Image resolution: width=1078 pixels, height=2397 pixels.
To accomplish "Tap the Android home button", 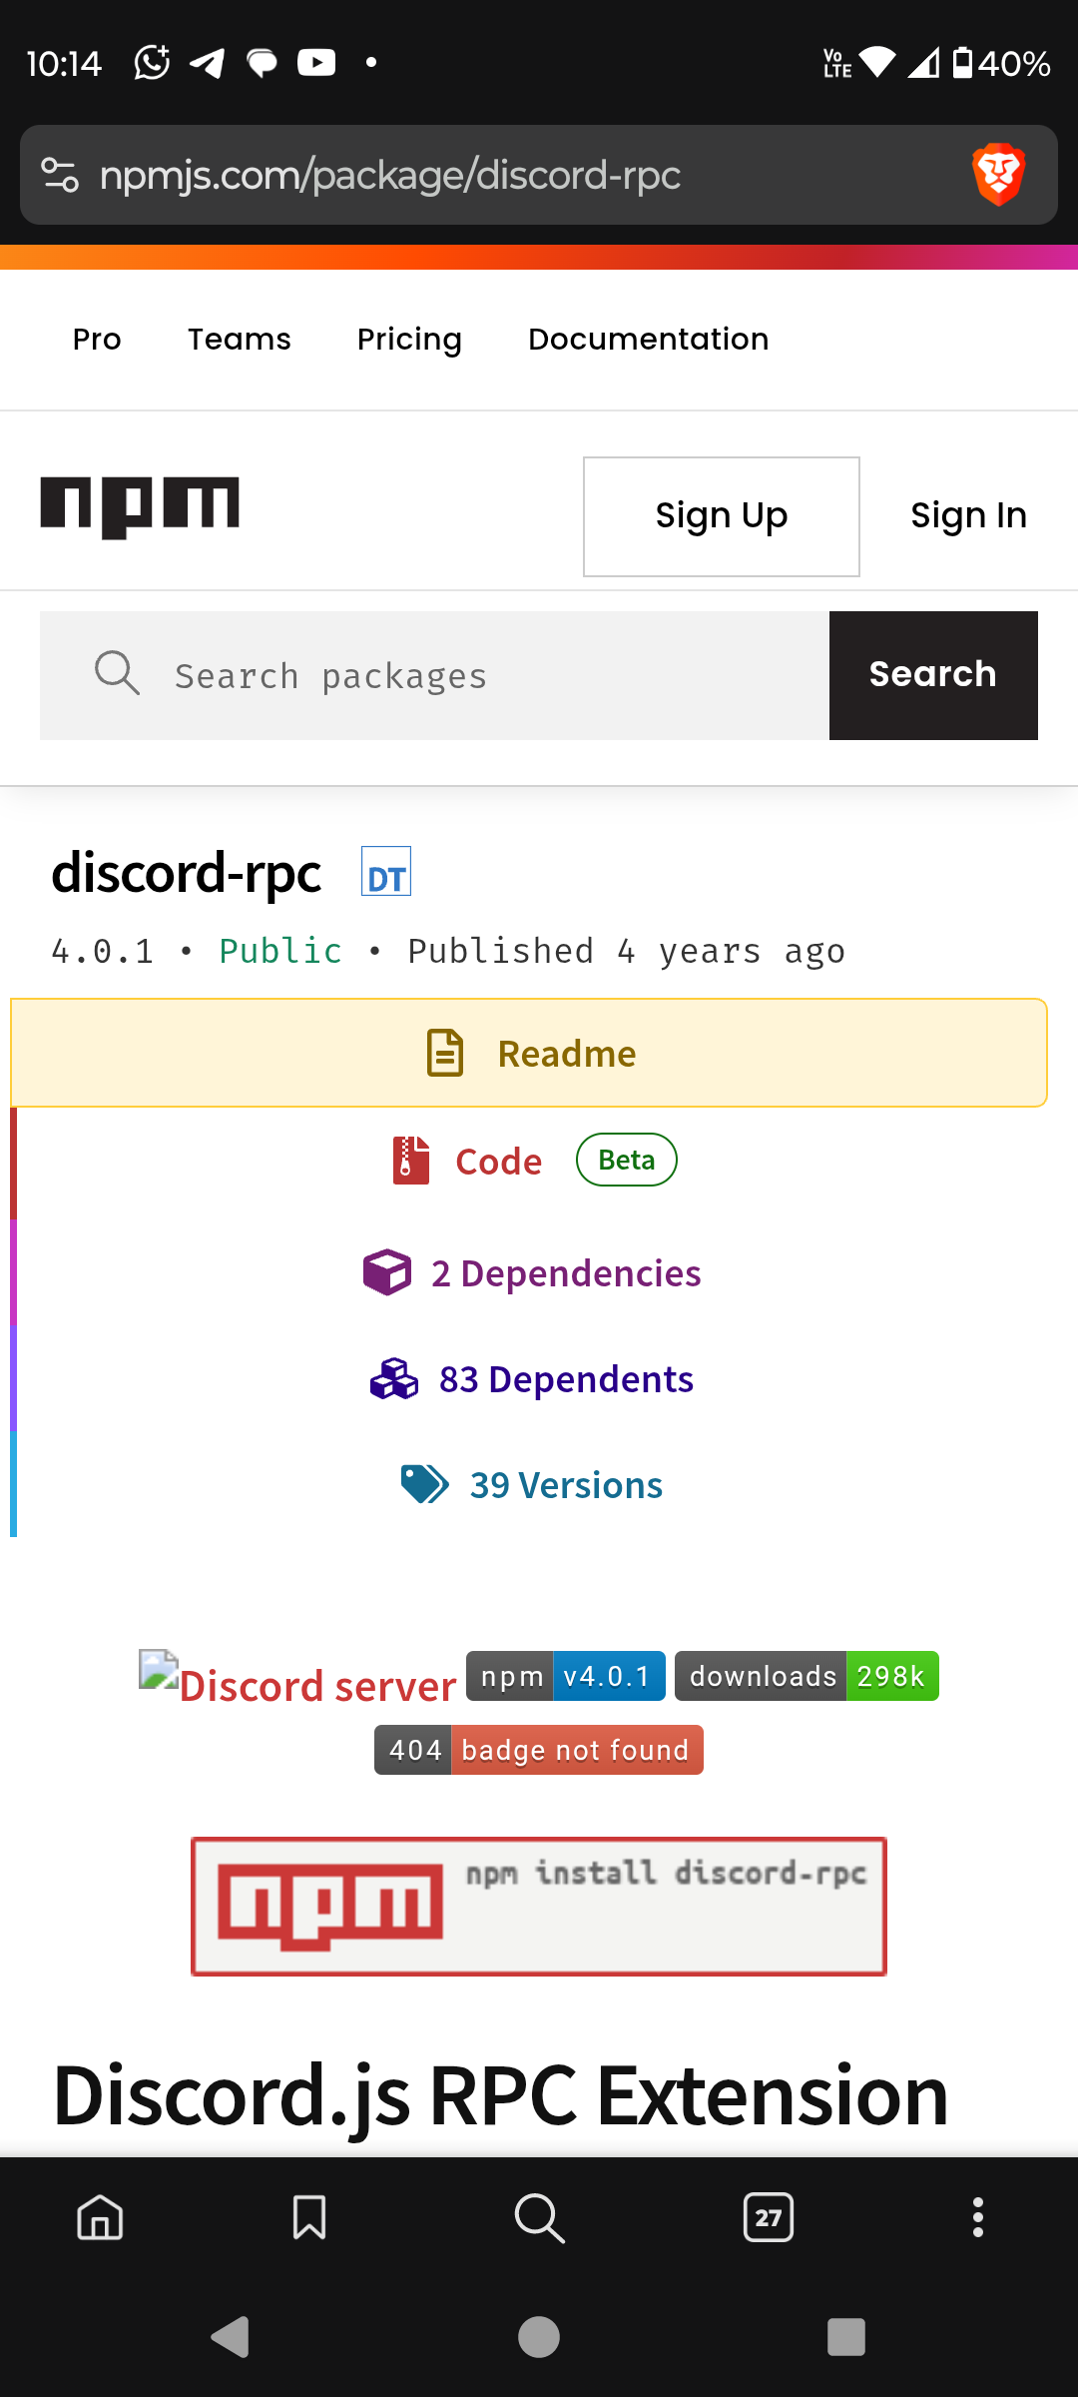I will coord(539,2337).
